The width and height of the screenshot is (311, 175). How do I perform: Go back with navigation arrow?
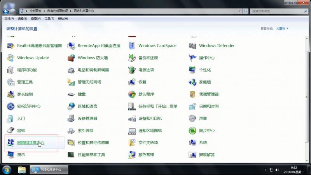coord(6,11)
